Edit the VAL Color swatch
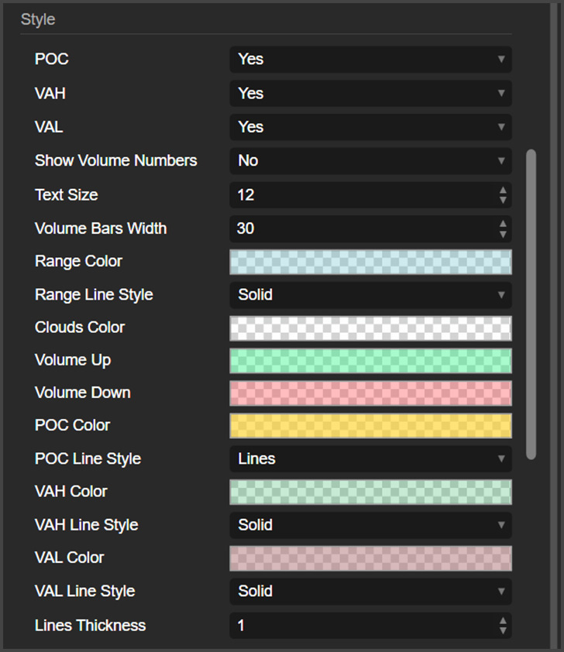The image size is (564, 652). [x=370, y=558]
